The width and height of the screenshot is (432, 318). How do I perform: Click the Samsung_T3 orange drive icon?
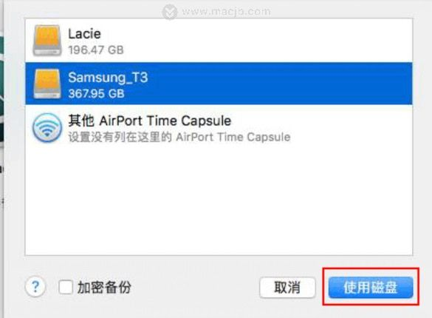(47, 84)
